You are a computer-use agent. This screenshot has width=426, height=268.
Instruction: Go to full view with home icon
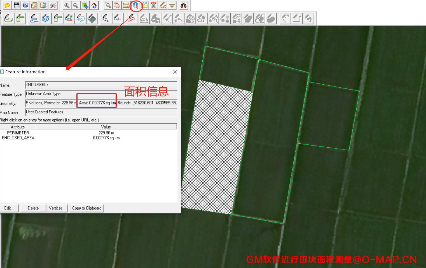[x=94, y=5]
